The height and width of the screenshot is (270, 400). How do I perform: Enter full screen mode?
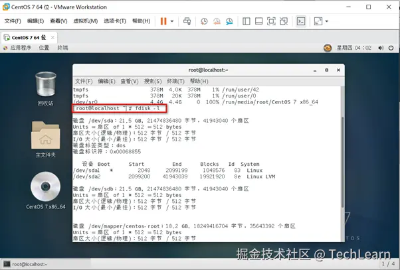(x=271, y=21)
